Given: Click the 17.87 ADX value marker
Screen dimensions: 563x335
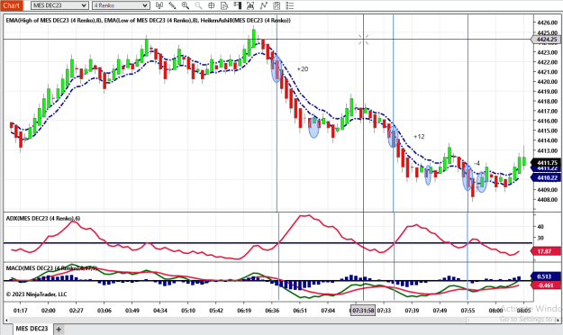Looking at the screenshot, I should pyautogui.click(x=545, y=251).
